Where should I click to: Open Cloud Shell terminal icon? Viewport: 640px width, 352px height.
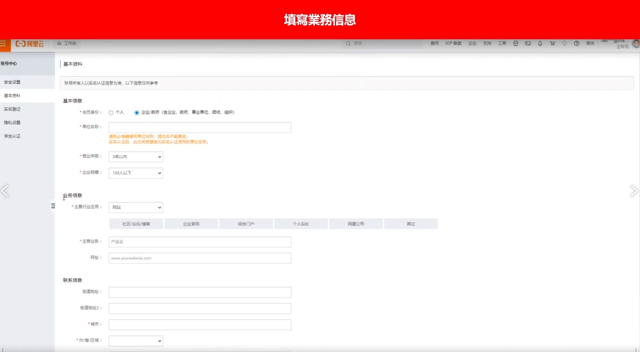tap(528, 43)
